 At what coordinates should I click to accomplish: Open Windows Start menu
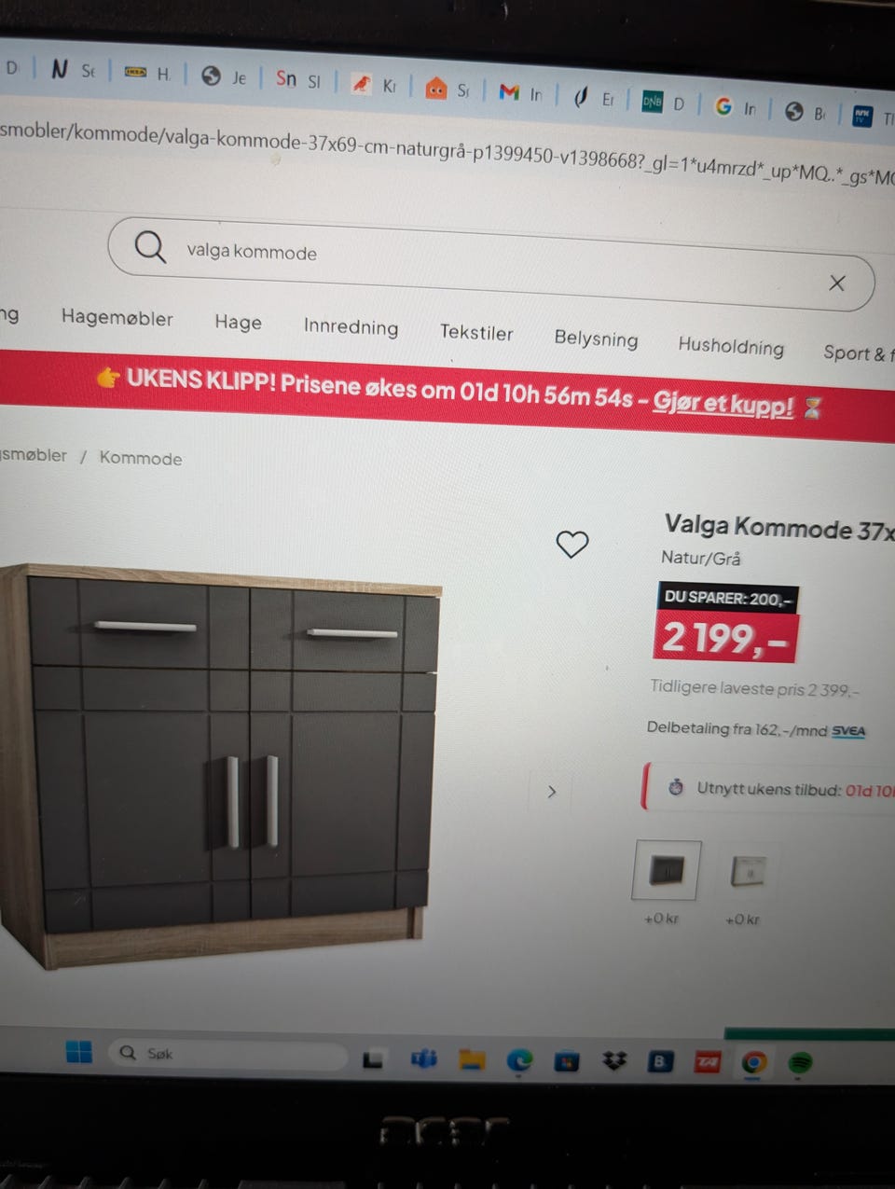coord(79,1052)
